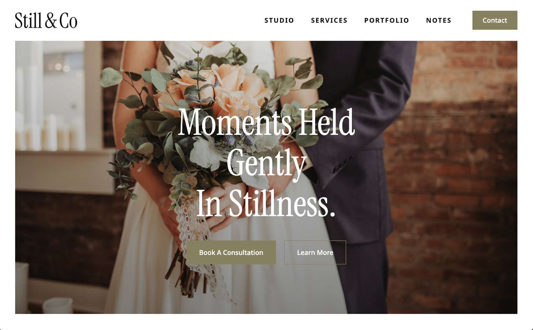This screenshot has height=330, width=533.
Task: Select Notes in the navigation
Action: tap(439, 20)
